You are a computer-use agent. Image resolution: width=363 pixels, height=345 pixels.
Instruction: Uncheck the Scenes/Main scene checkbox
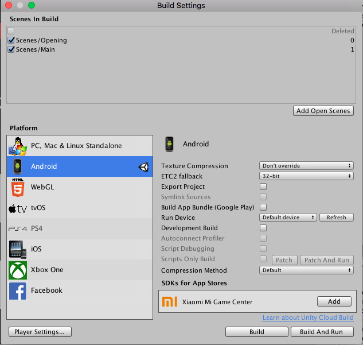coord(11,49)
